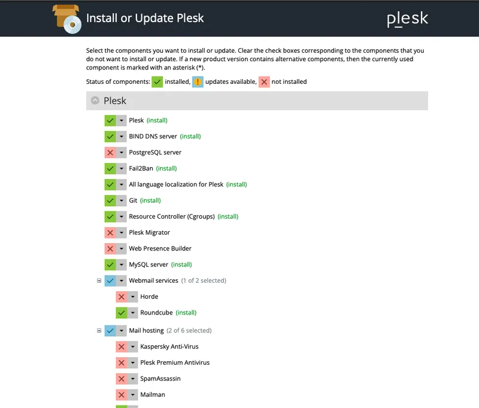Click install link next to Resource Controller

[x=228, y=216]
